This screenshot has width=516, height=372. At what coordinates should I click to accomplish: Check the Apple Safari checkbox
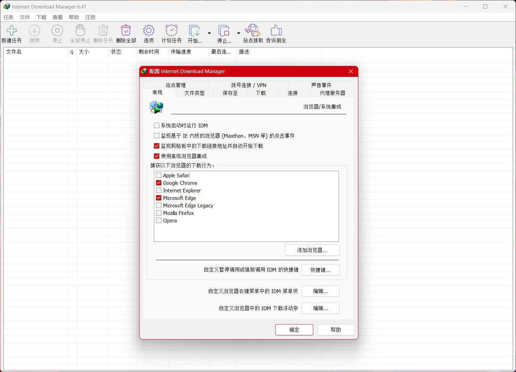coord(159,175)
